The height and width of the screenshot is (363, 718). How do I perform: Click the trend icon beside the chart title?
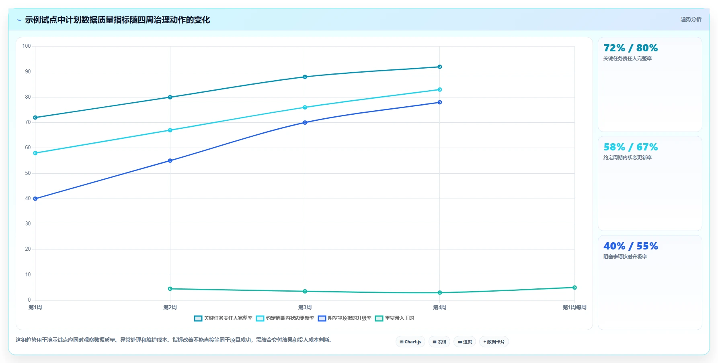pyautogui.click(x=19, y=20)
